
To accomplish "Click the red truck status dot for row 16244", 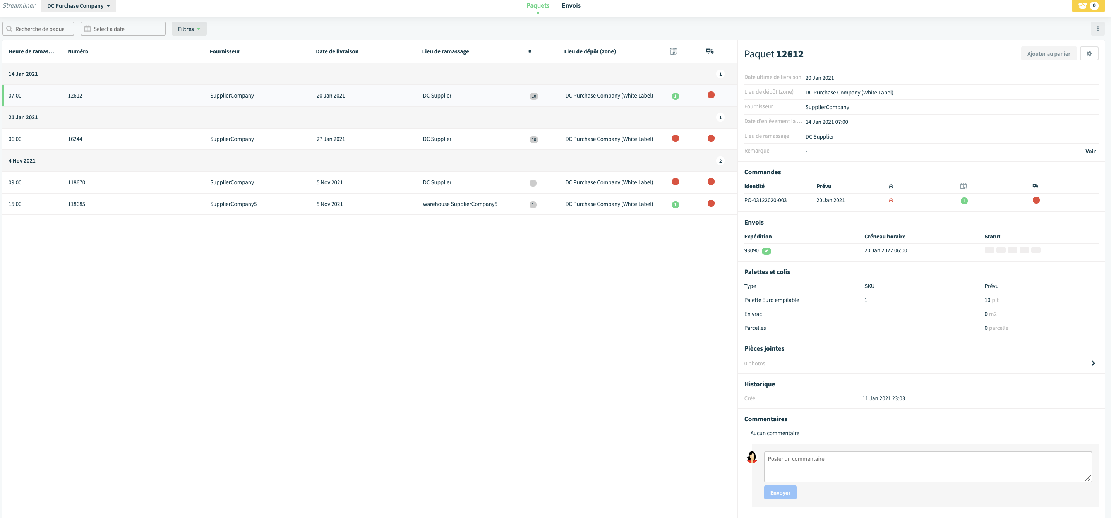I will pyautogui.click(x=711, y=139).
